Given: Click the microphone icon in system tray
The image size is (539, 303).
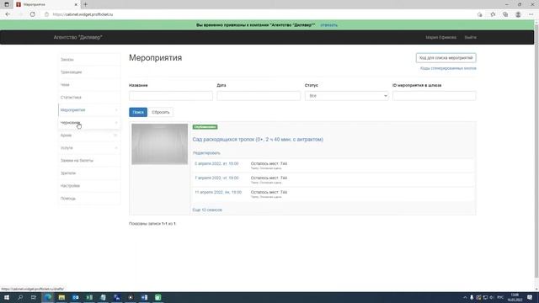Looking at the screenshot, I should point(472,297).
